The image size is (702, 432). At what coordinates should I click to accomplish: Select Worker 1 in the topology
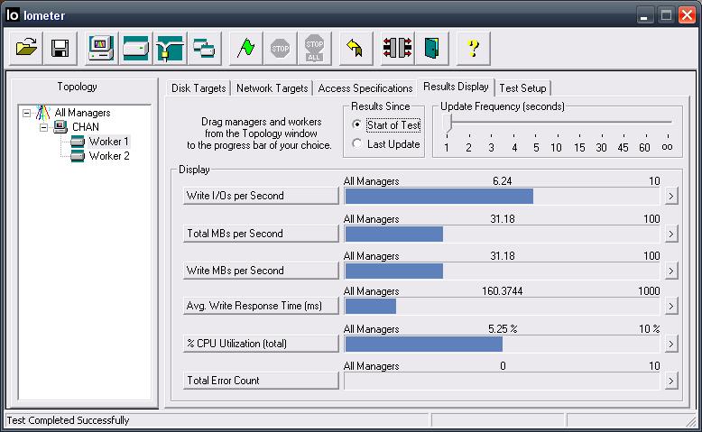(x=109, y=142)
